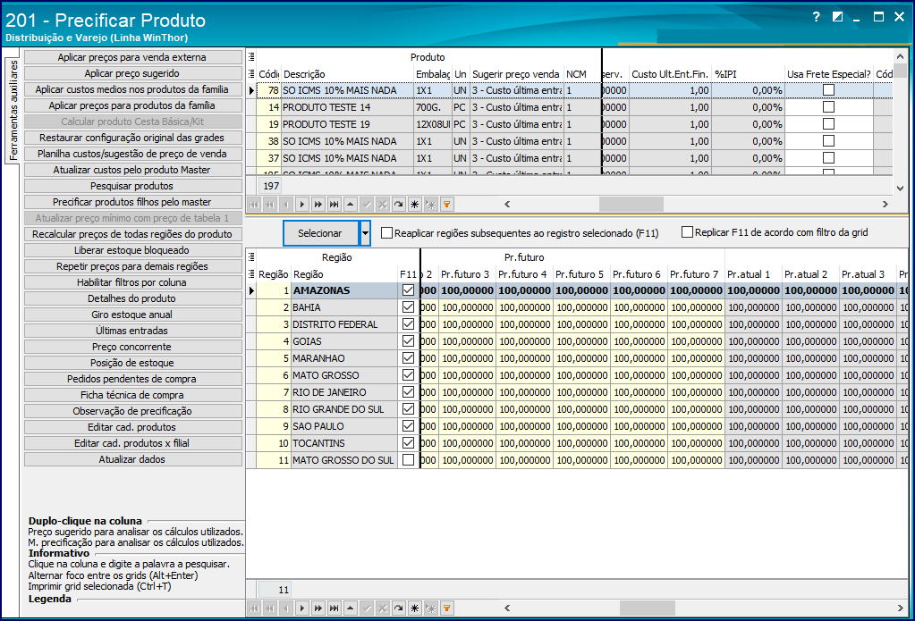The image size is (915, 621).
Task: Click the Pr.futuro 3 column header
Action: coord(468,274)
